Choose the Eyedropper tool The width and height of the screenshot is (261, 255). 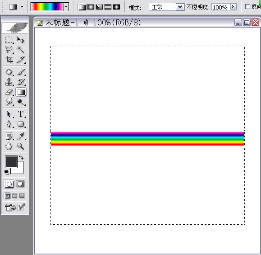coord(21,136)
